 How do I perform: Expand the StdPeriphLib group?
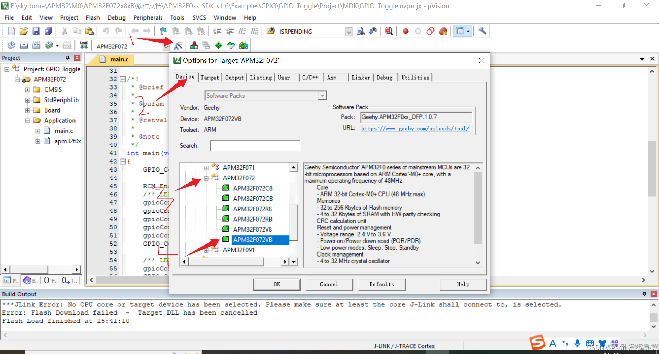point(27,100)
